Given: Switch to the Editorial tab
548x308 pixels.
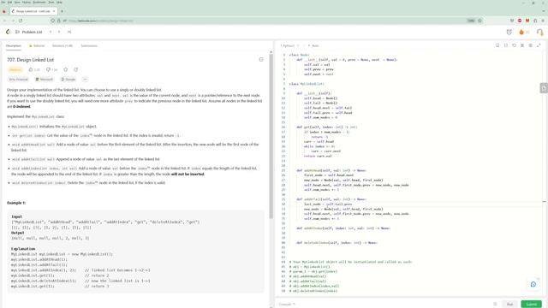Looking at the screenshot, I should click(37, 45).
